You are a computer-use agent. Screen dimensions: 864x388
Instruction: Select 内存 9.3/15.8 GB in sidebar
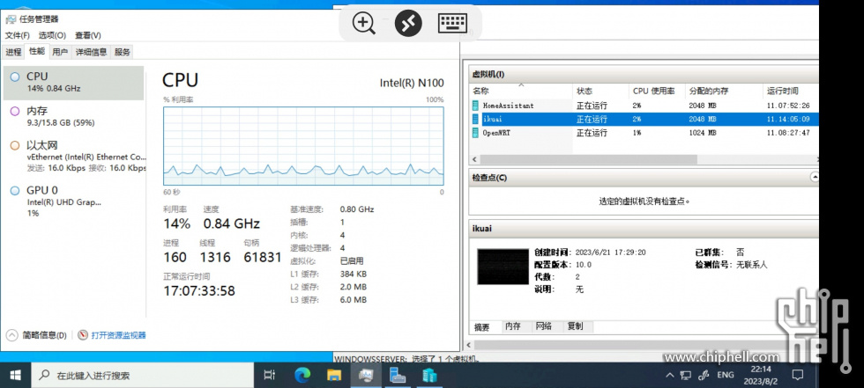(x=73, y=117)
